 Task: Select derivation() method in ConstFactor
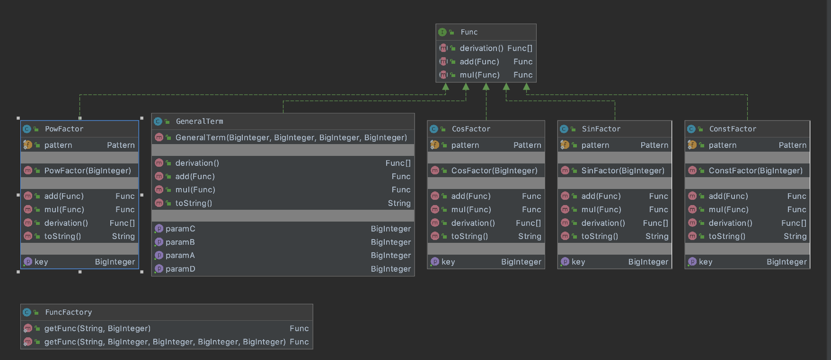click(x=730, y=223)
